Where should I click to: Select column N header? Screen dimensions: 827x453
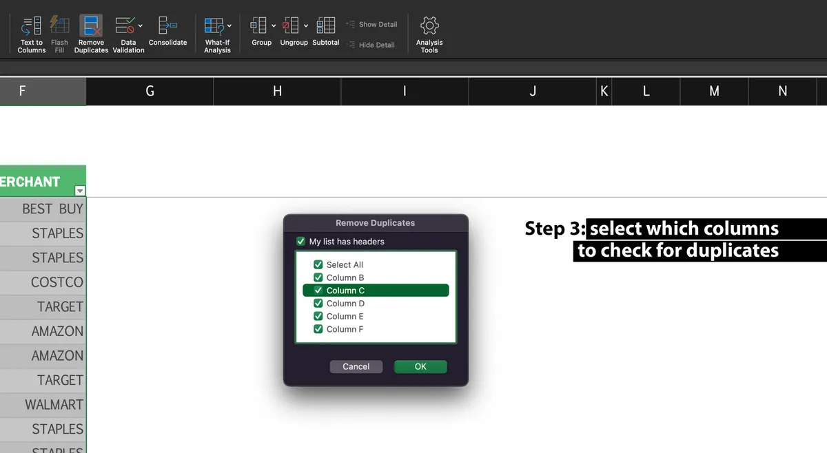click(x=783, y=91)
